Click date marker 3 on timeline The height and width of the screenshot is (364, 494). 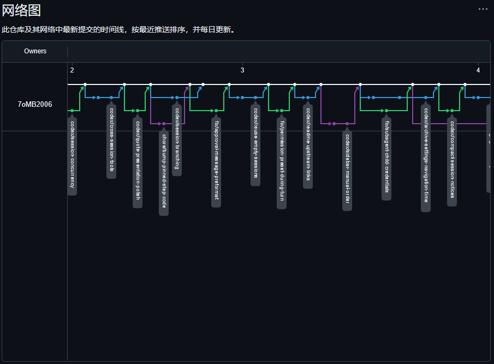[x=242, y=70]
